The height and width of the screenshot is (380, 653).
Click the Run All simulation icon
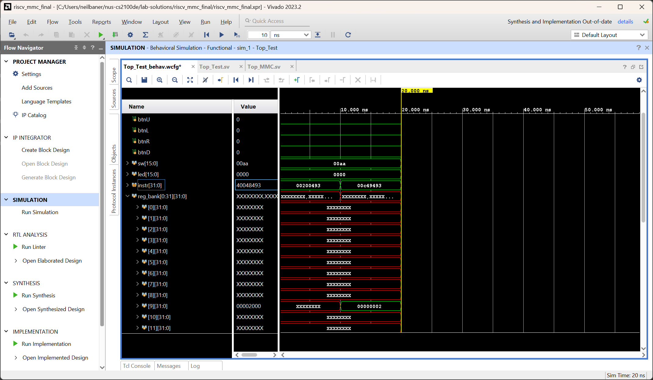222,35
